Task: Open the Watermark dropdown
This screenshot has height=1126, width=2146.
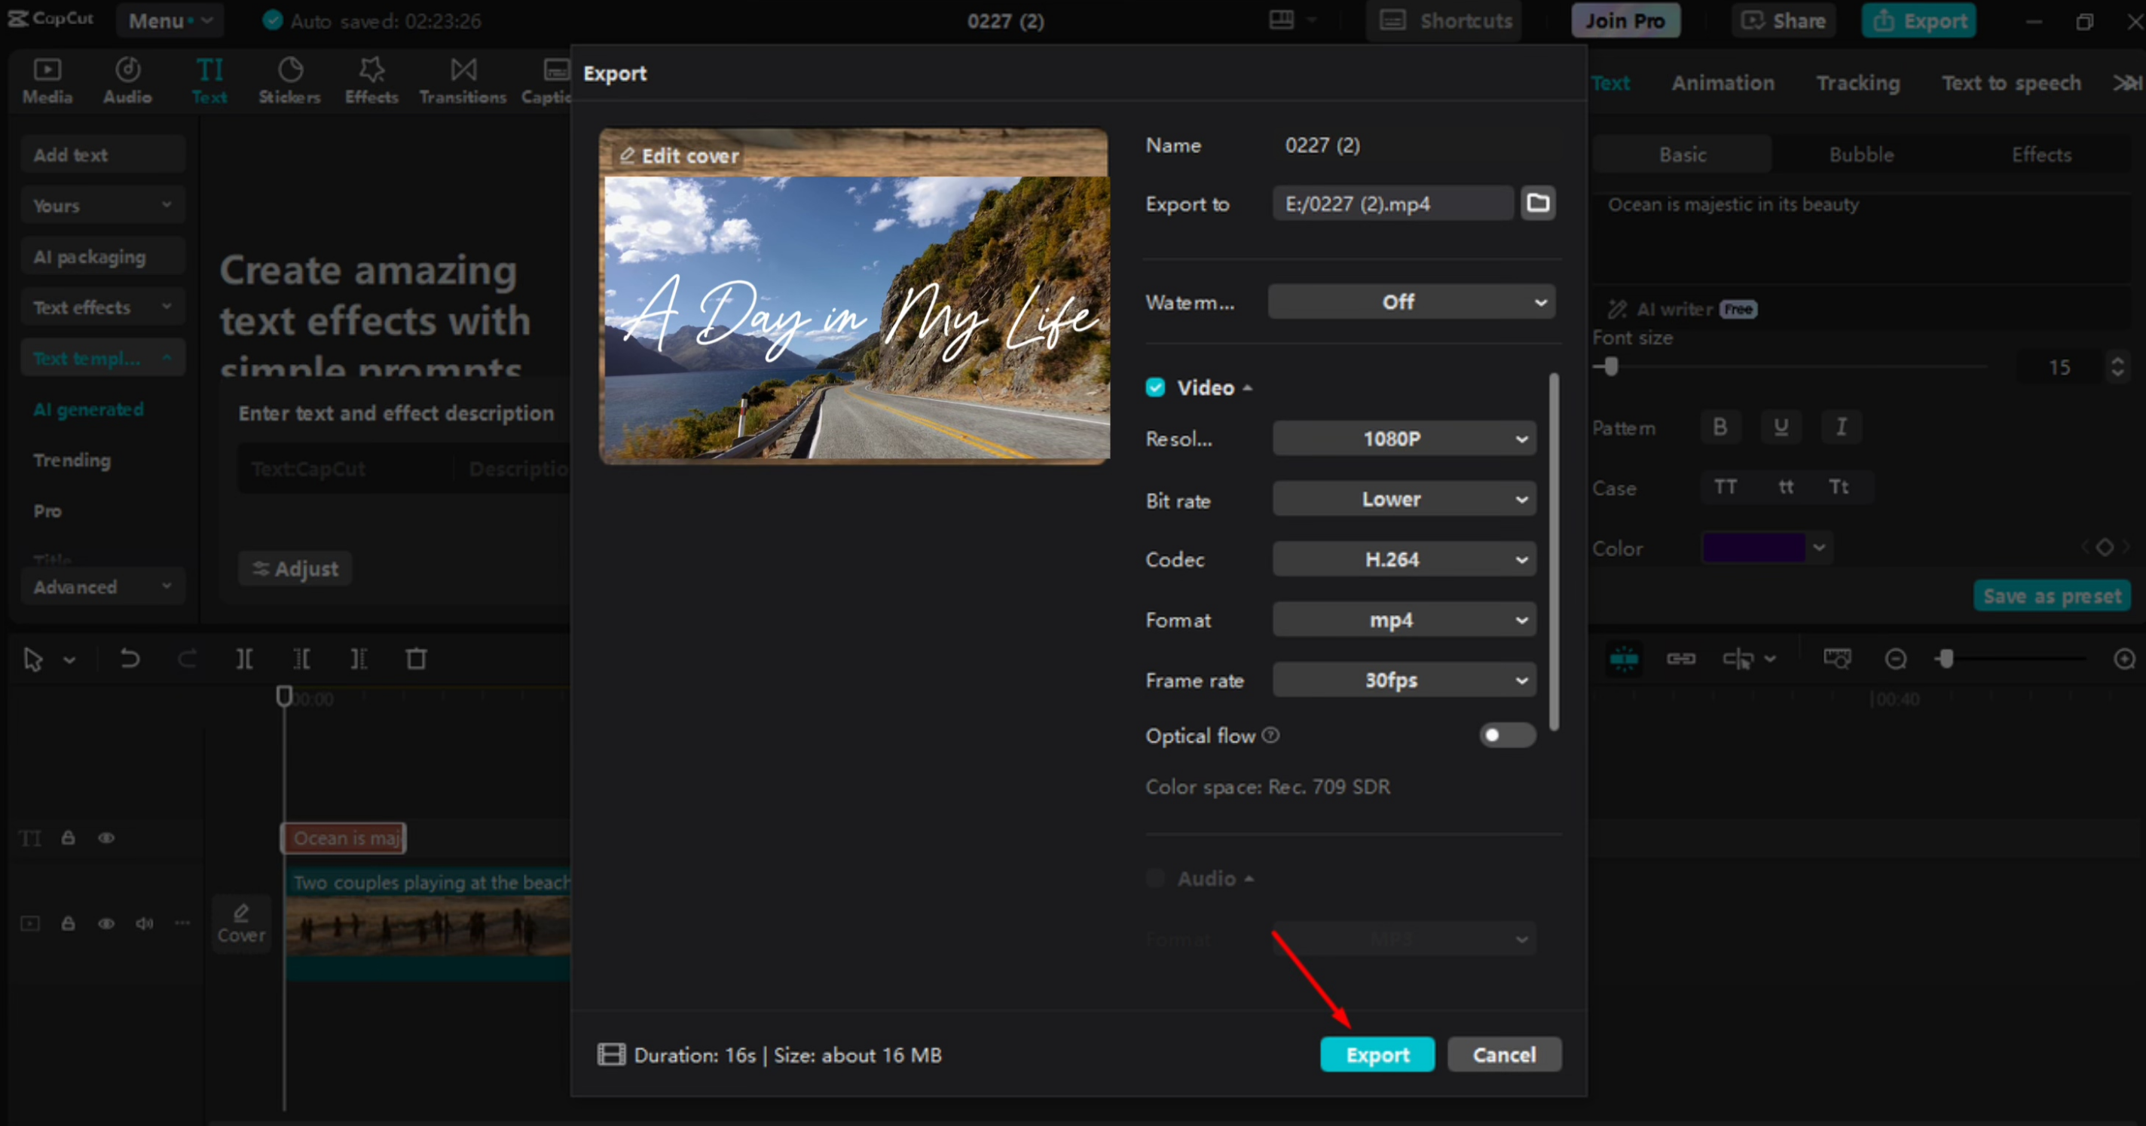Action: point(1410,301)
